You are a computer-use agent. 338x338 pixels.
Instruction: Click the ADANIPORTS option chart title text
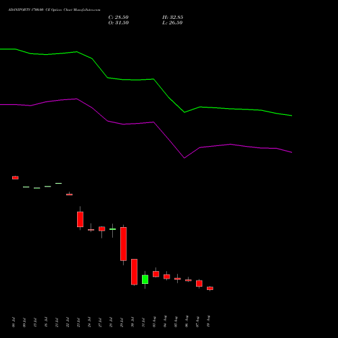click(x=54, y=10)
